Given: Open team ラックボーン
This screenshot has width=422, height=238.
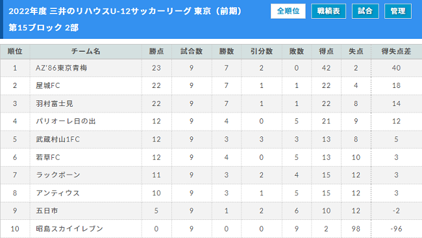Looking at the screenshot, I should click(x=58, y=175).
